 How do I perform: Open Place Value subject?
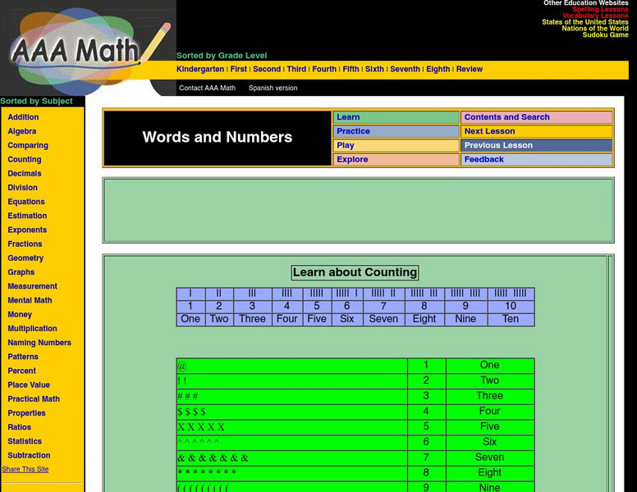29,385
